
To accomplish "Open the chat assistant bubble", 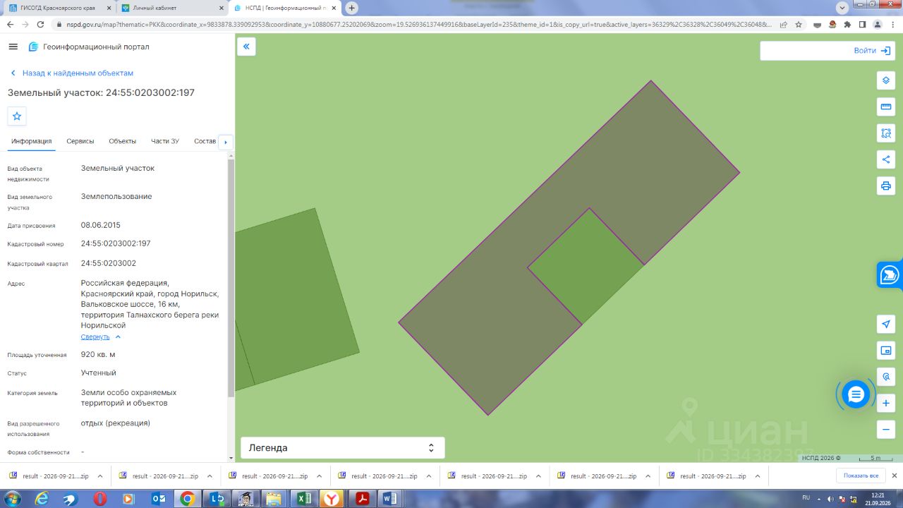I will pyautogui.click(x=856, y=394).
